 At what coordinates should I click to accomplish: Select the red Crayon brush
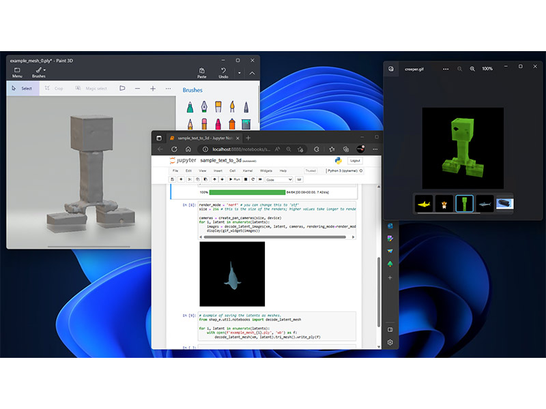(x=218, y=124)
